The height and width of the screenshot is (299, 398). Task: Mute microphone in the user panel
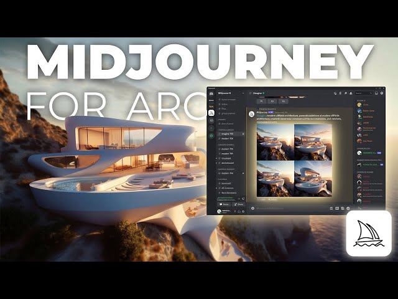[x=235, y=211]
